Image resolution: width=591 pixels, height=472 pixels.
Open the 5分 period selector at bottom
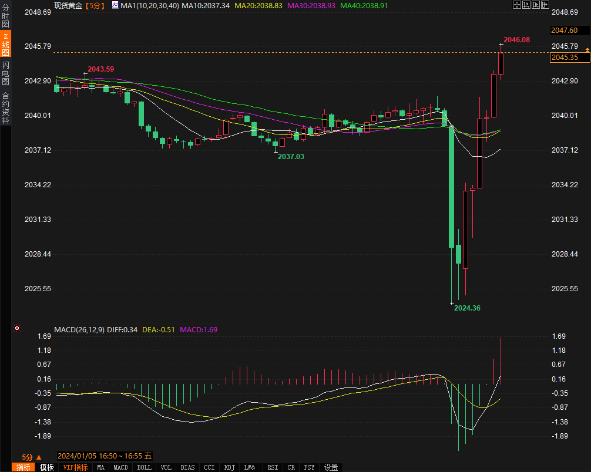coord(32,457)
